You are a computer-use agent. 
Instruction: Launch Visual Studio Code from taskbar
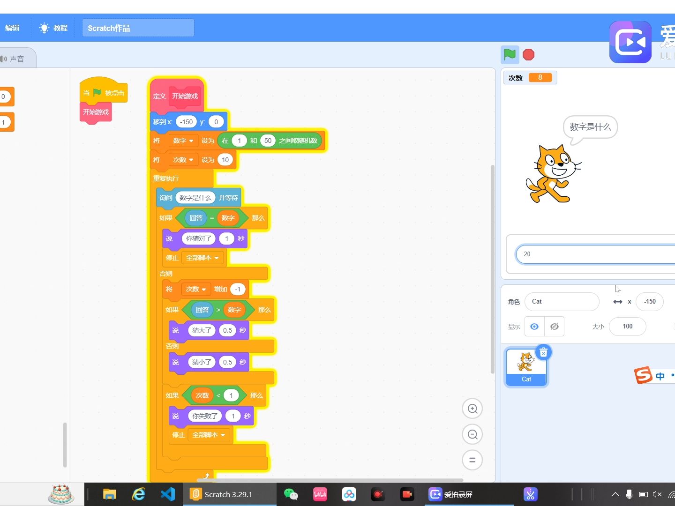(167, 494)
